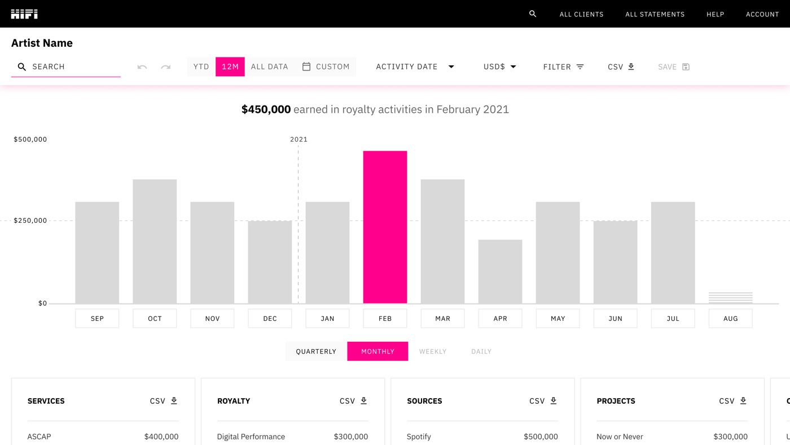The height and width of the screenshot is (445, 790).
Task: Click the April chart bar
Action: click(500, 272)
